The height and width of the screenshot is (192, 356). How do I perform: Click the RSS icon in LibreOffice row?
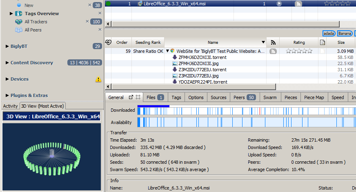pos(298,4)
